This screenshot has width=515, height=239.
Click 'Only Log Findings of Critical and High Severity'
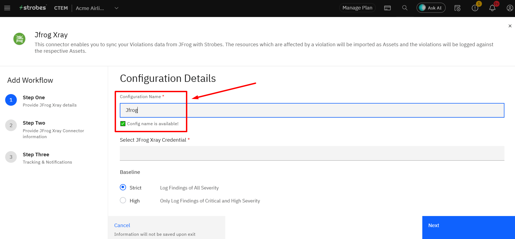coord(210,201)
